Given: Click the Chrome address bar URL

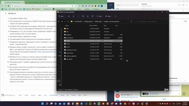Looking at the screenshot, I should click(x=31, y=6).
